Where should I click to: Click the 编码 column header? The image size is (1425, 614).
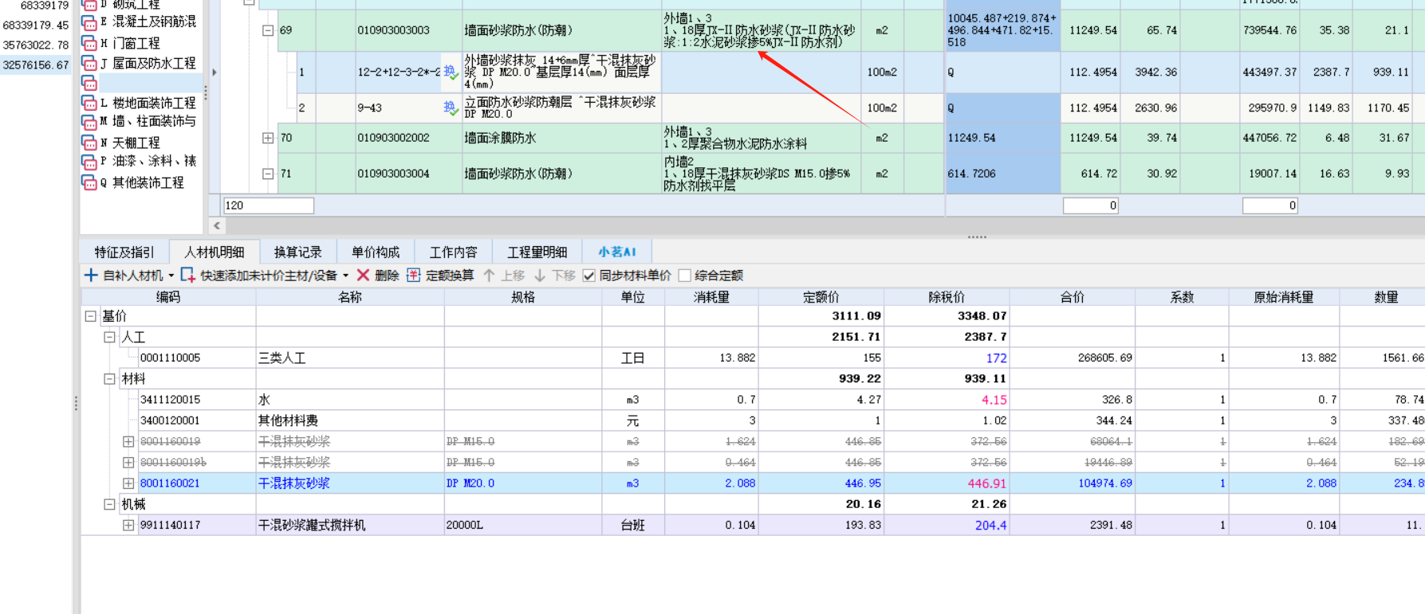coord(168,297)
